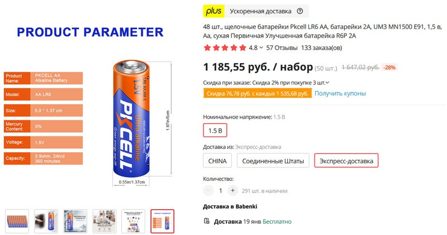Open the delivery help question-mark icon
This screenshot has height=235, width=447.
pos(299,11)
